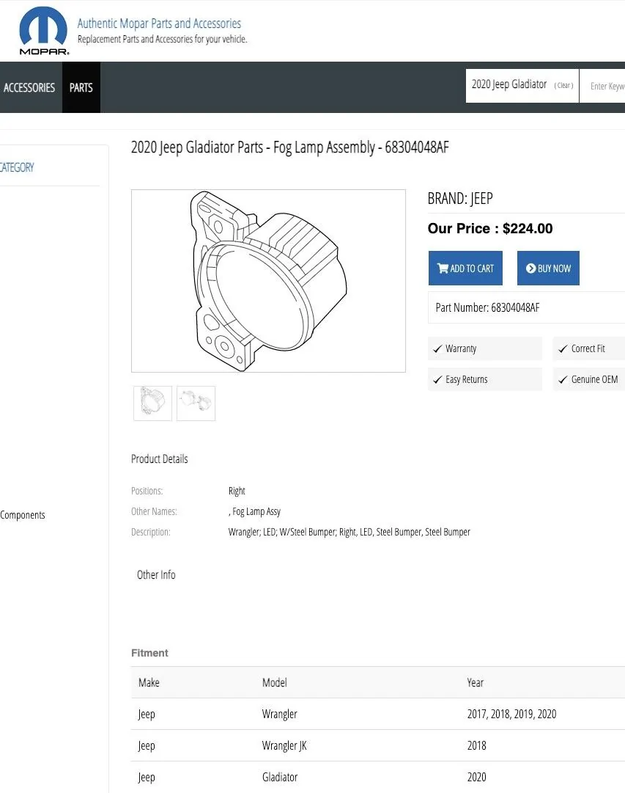Screen dimensions: 625x793
Task: Open the Components sidebar item
Action: [x=22, y=515]
